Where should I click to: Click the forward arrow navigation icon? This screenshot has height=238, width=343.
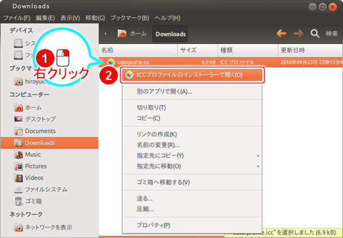tap(298, 34)
